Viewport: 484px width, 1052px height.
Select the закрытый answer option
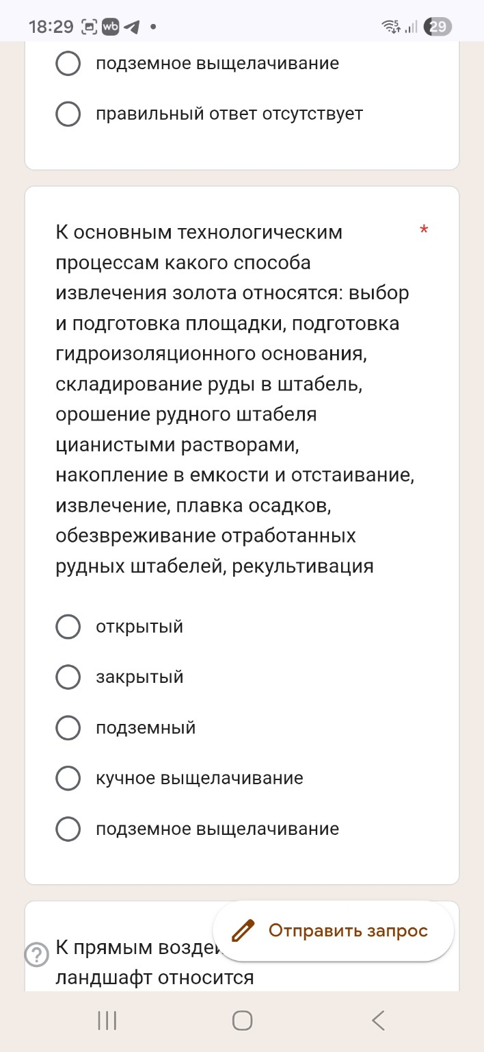pyautogui.click(x=68, y=677)
